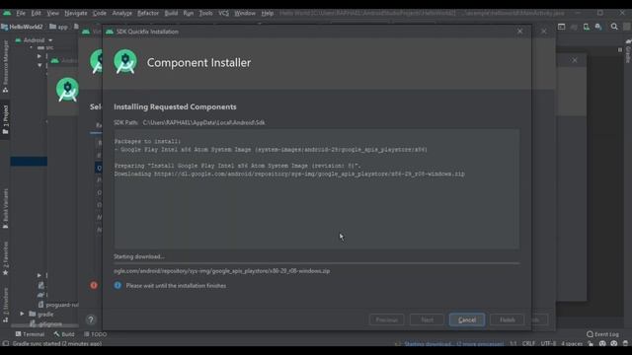Toggle the 1: Project tool window tab
This screenshot has height=355, width=632.
(x=5, y=119)
